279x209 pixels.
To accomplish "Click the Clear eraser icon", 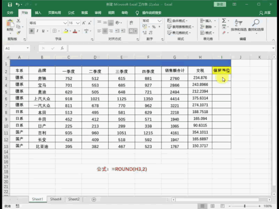I will pos(224,33).
